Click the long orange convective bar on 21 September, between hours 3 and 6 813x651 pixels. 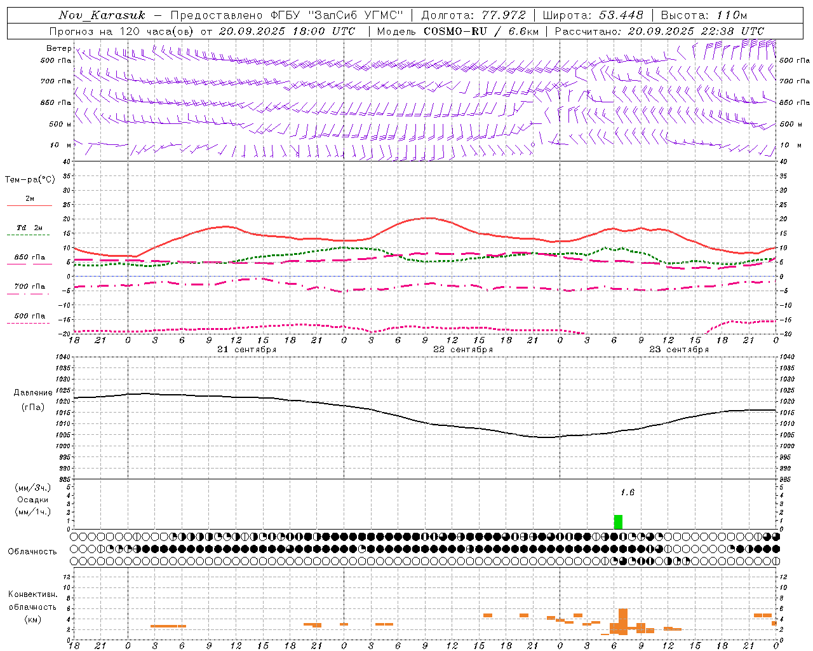(x=168, y=626)
